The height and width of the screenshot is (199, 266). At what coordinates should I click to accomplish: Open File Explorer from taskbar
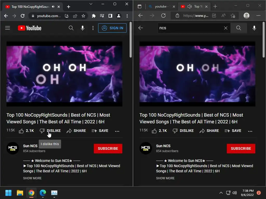click(x=20, y=193)
